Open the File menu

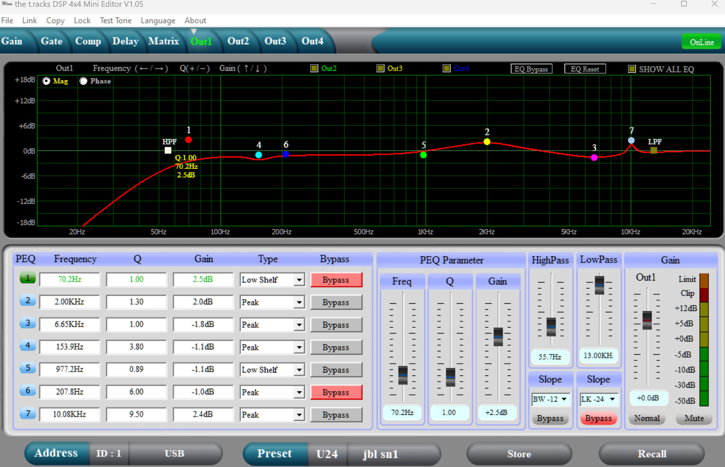tap(7, 20)
